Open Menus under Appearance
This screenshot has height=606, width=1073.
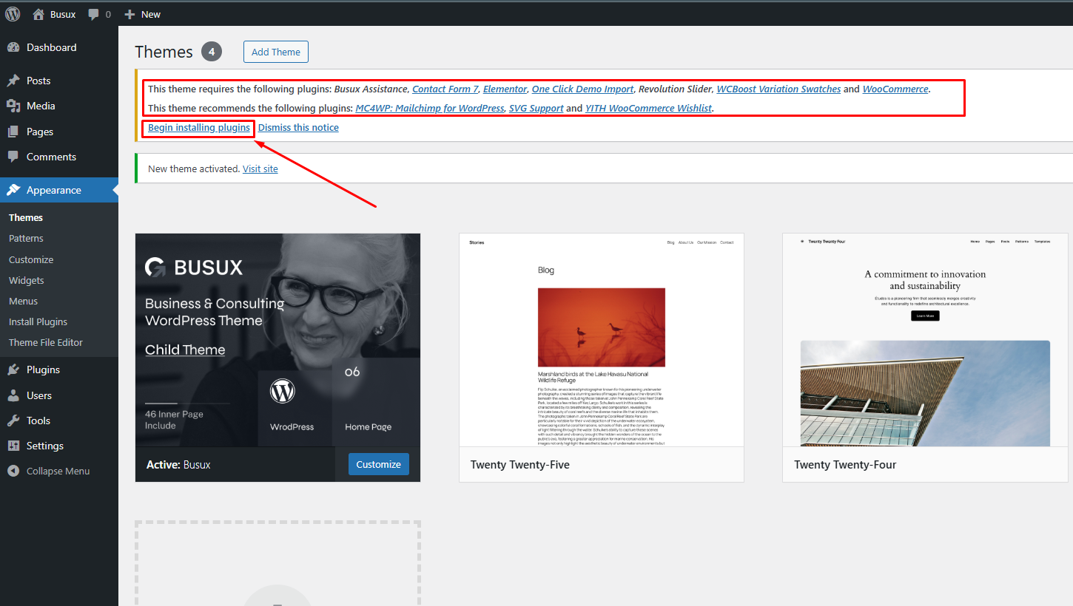click(23, 301)
